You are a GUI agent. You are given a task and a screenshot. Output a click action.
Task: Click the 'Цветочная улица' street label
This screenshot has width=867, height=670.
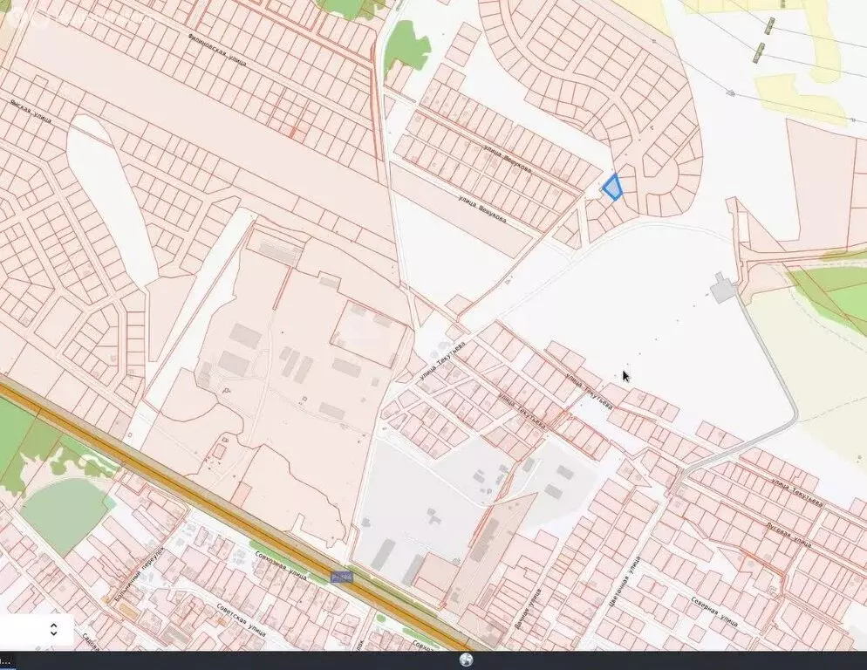(x=623, y=583)
